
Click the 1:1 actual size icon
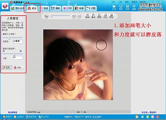[x=78, y=16]
